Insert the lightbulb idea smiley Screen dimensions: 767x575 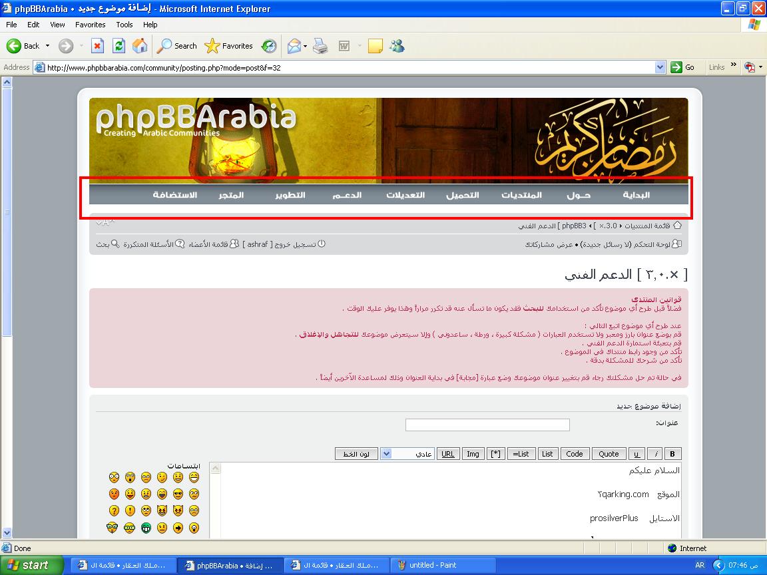pyautogui.click(x=194, y=528)
